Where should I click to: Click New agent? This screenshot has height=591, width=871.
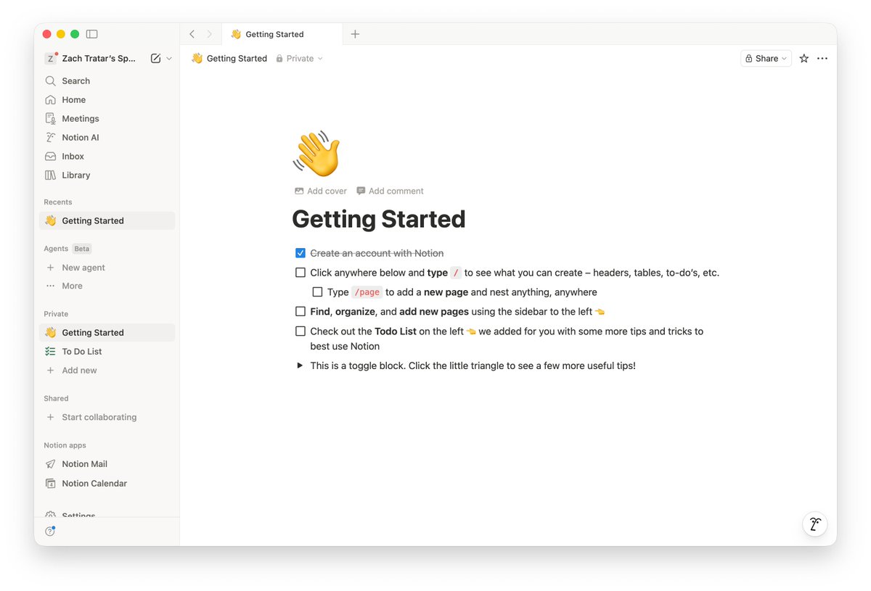click(107, 268)
